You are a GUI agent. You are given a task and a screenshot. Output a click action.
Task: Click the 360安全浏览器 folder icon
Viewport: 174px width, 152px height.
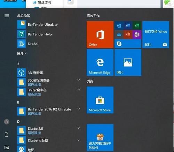[x=21, y=82]
